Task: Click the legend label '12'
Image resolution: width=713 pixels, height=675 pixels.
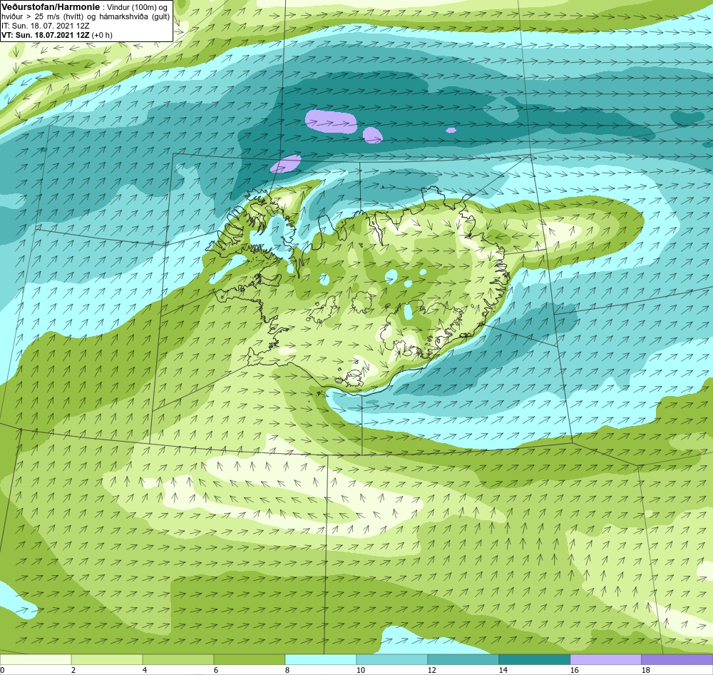Action: point(431,670)
